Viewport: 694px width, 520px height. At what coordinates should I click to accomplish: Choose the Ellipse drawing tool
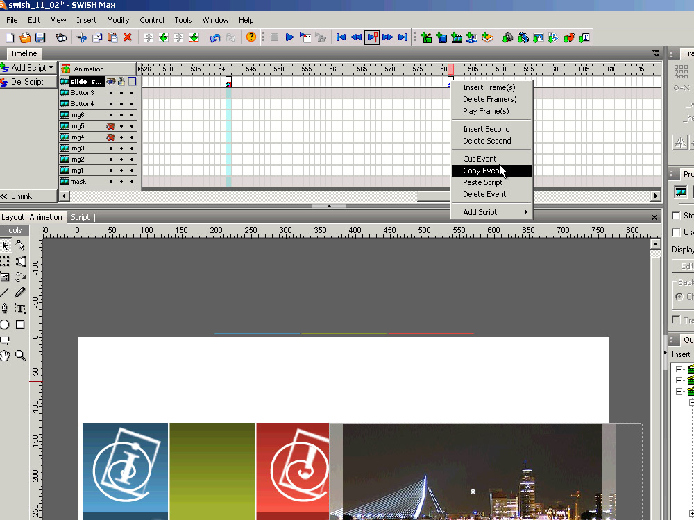click(5, 324)
